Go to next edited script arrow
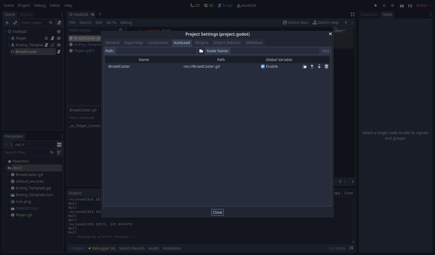 point(352,22)
